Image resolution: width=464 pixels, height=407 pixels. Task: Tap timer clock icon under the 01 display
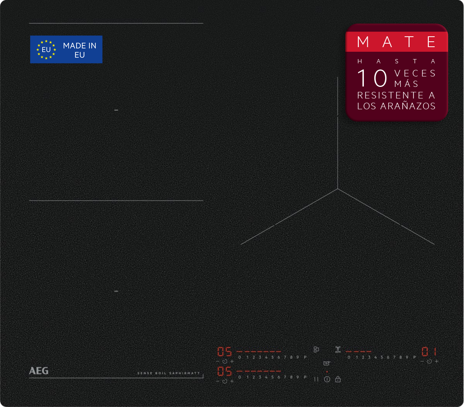429,361
